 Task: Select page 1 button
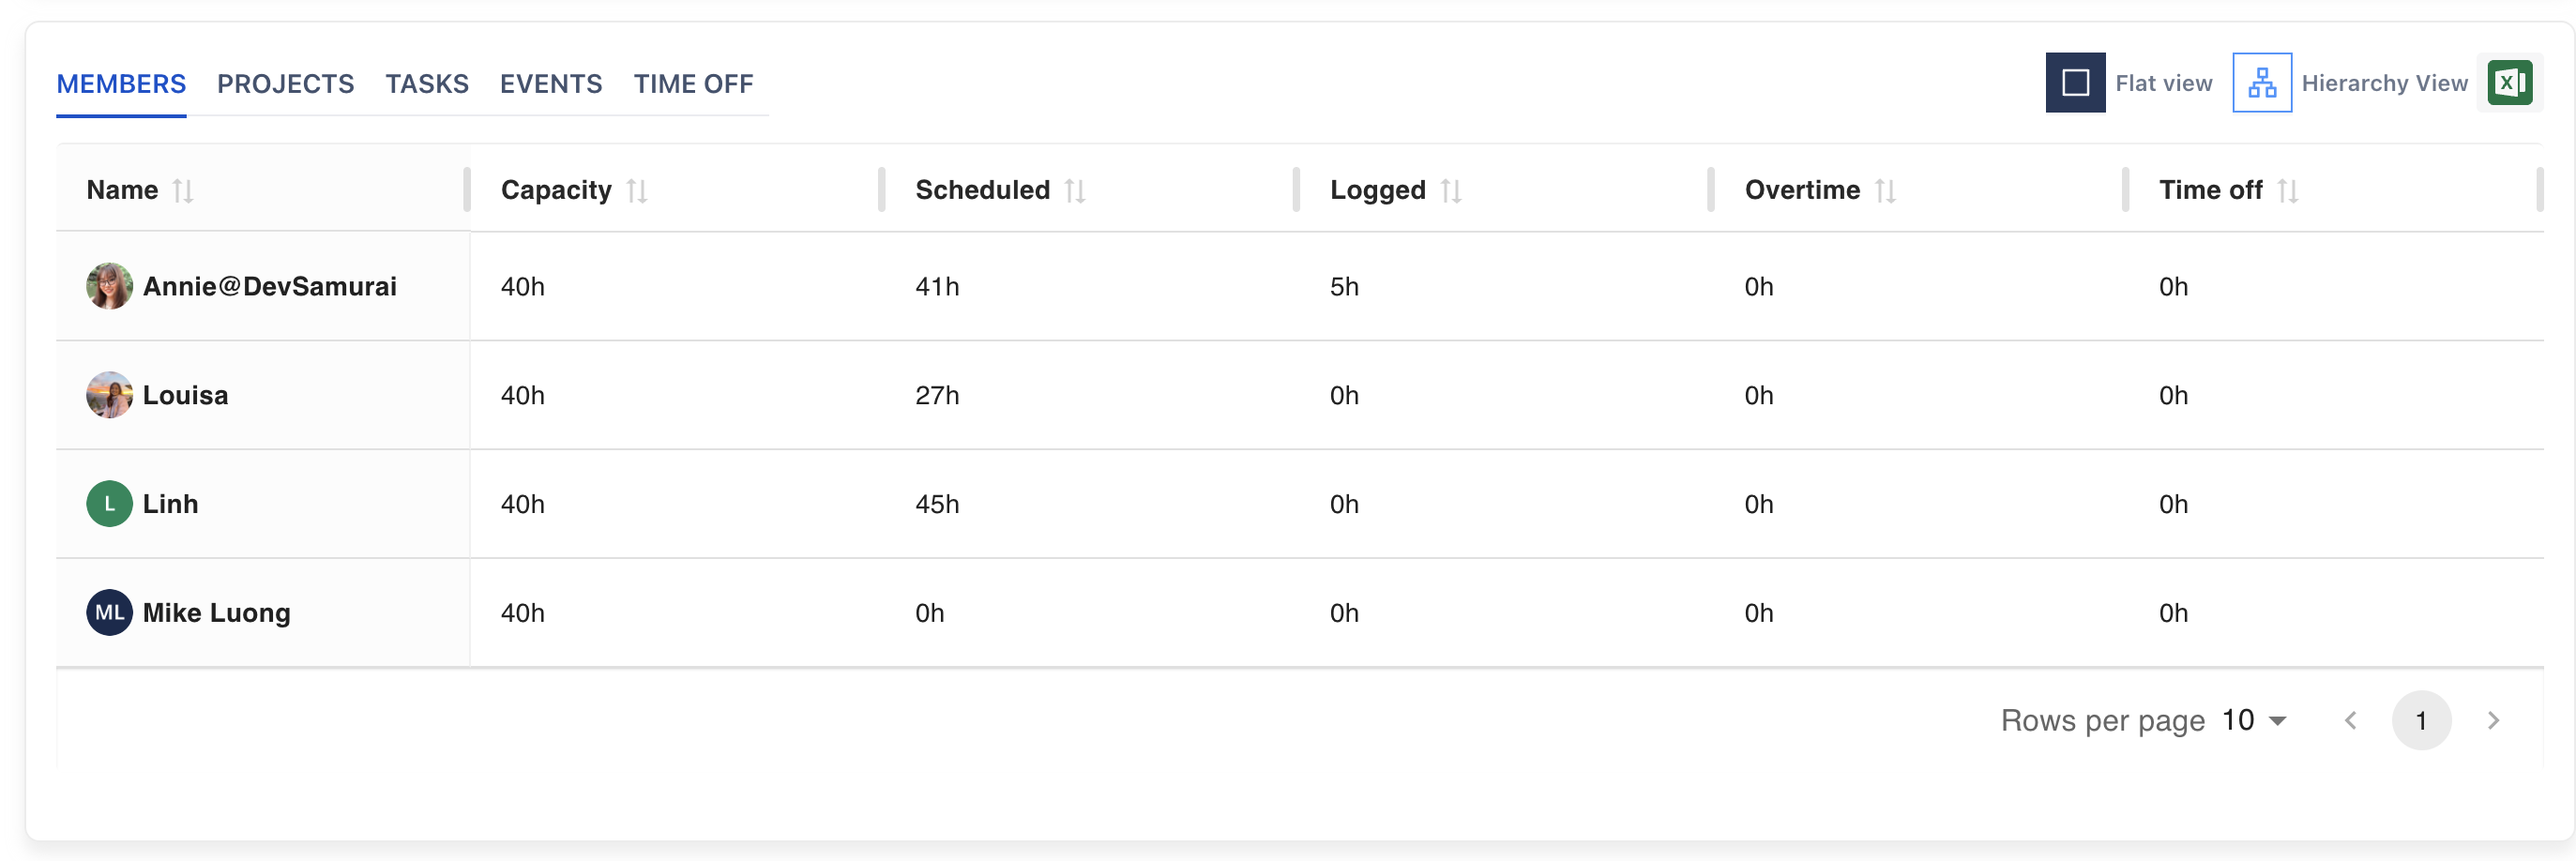click(2421, 720)
